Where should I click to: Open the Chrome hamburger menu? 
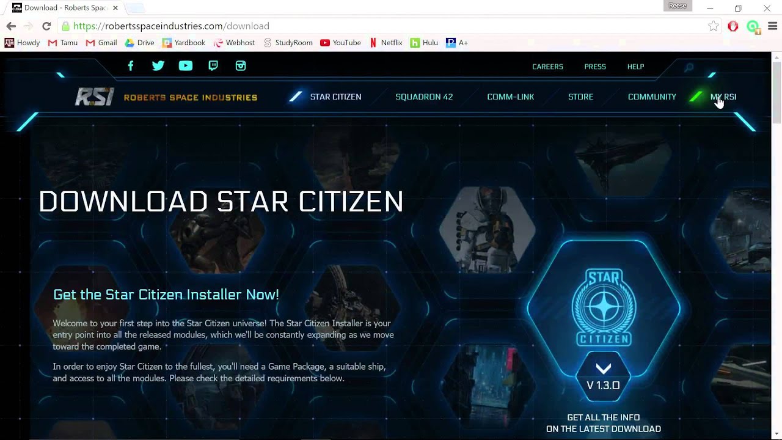[x=772, y=26]
